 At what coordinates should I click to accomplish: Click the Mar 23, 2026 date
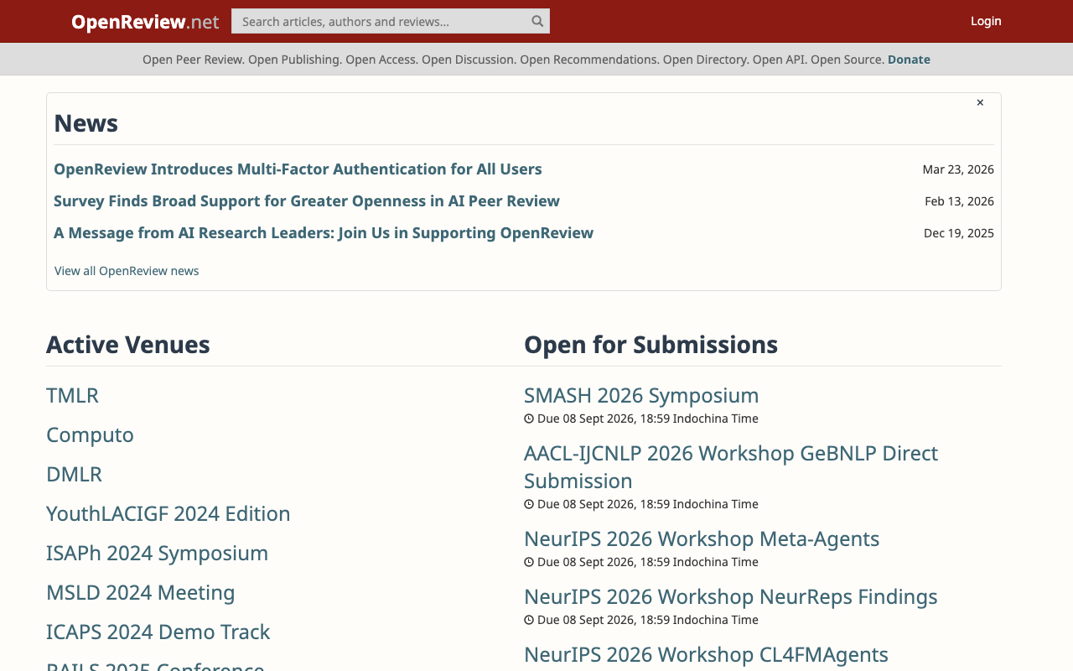click(958, 169)
